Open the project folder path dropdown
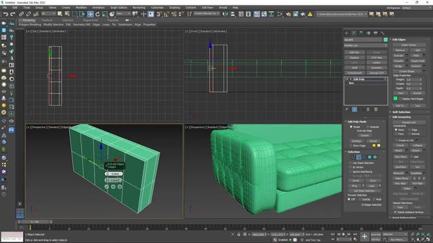The image size is (433, 243). tap(342, 14)
